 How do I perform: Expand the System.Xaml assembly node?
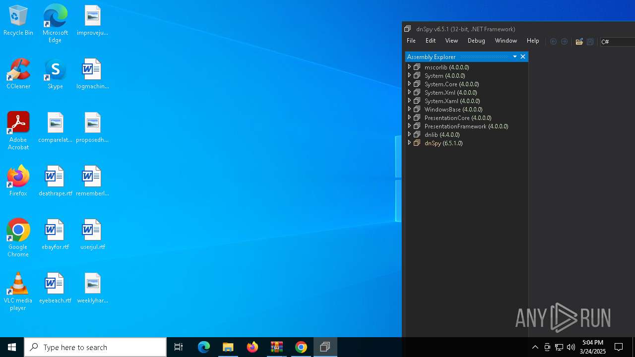click(x=409, y=101)
